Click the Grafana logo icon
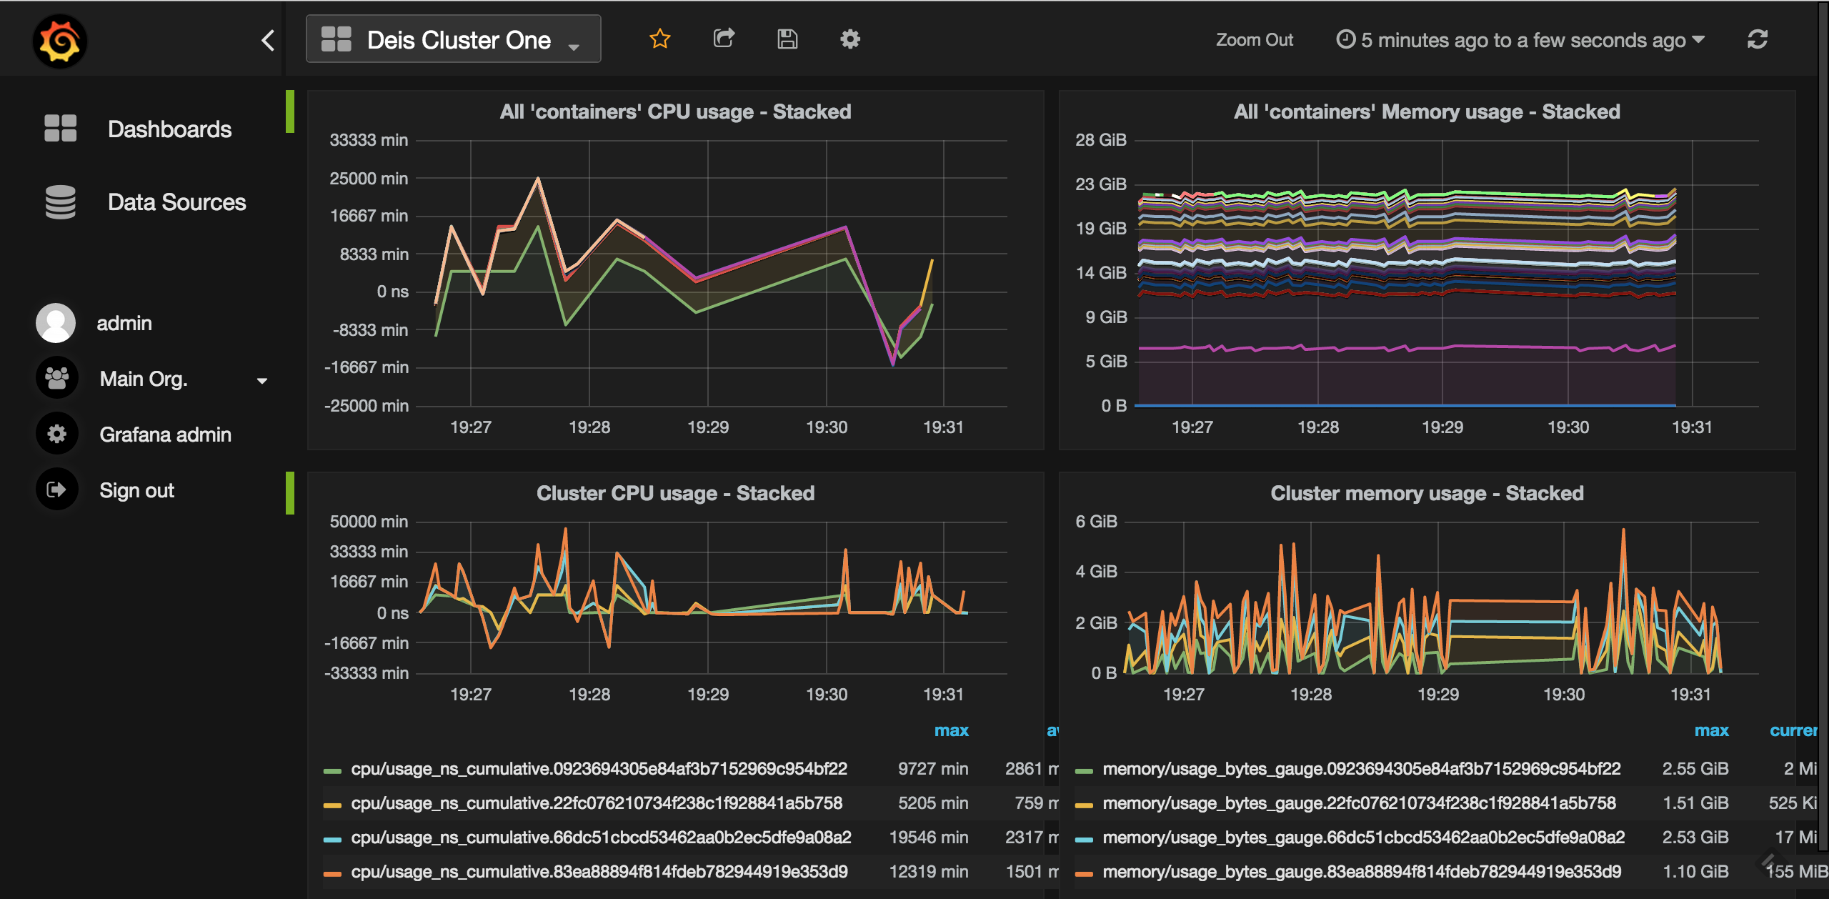 (60, 41)
